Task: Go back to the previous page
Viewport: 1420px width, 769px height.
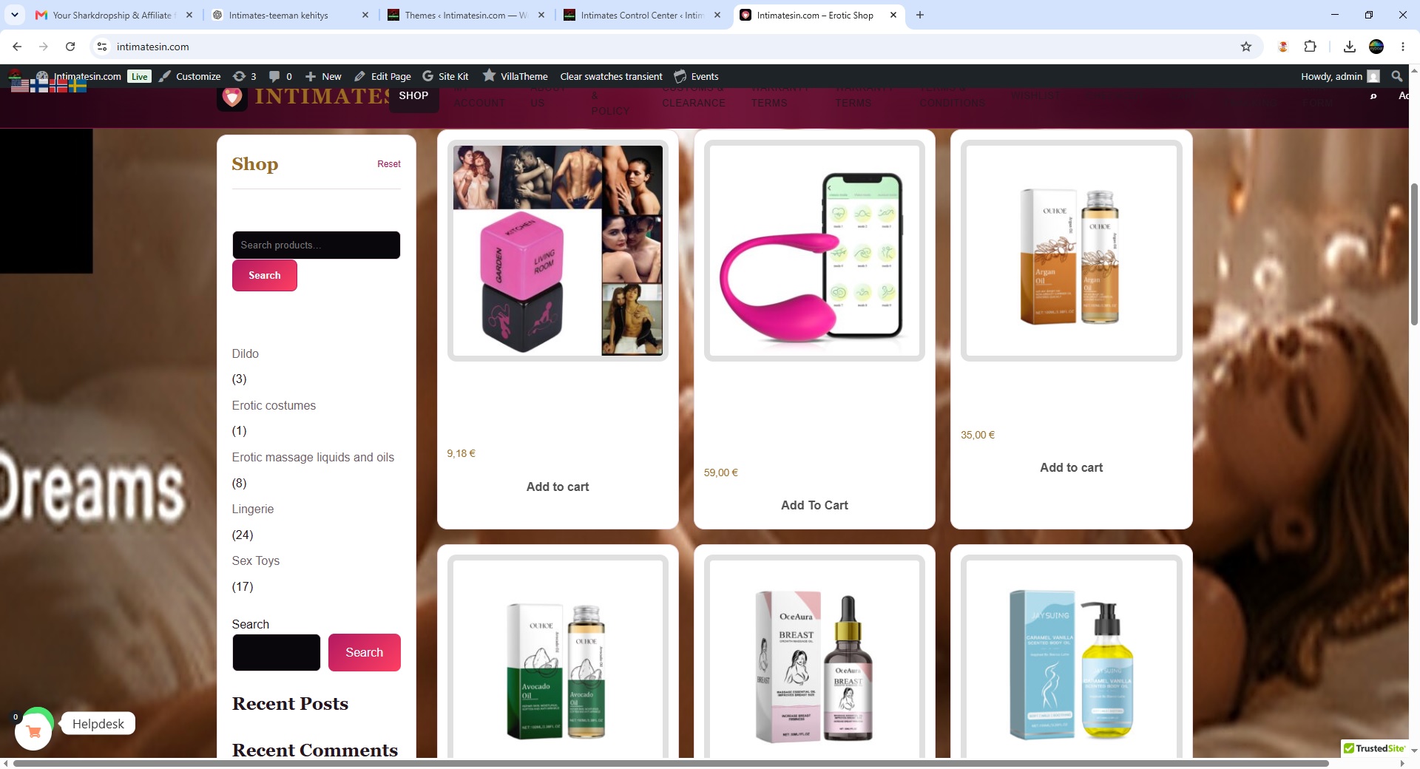Action: coord(17,47)
